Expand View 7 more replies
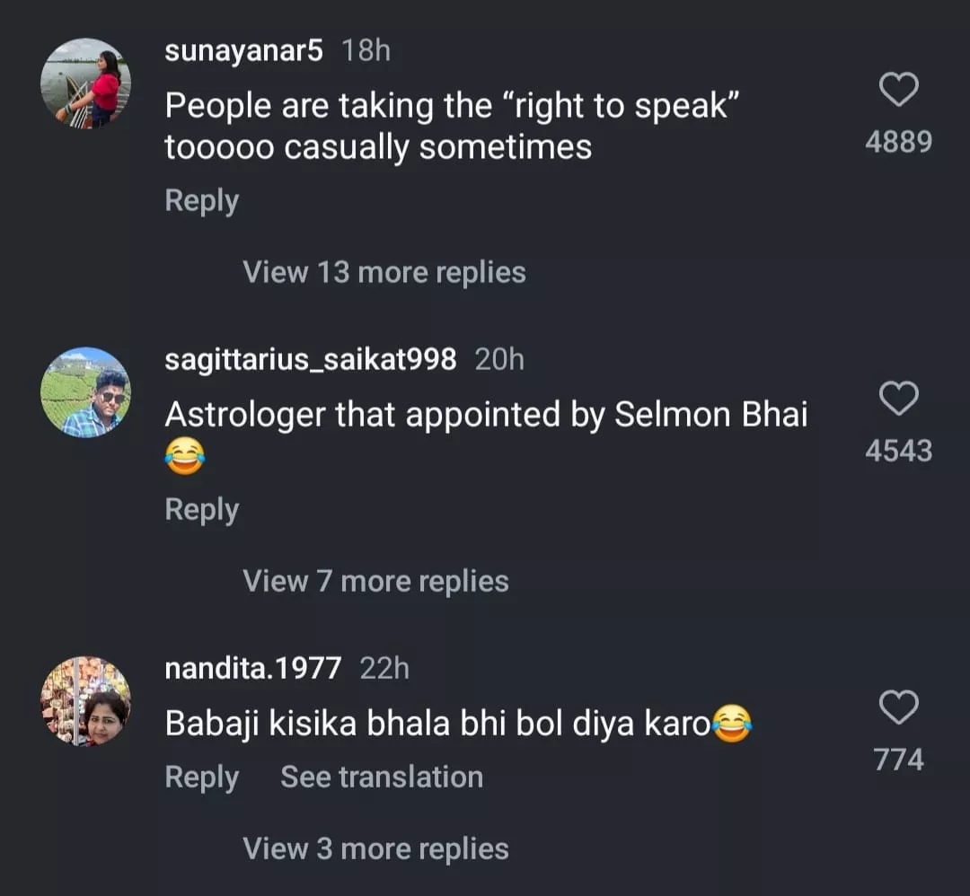 (375, 581)
